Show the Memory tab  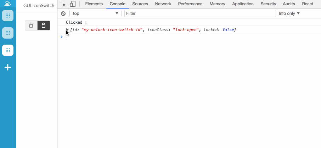coord(217,4)
